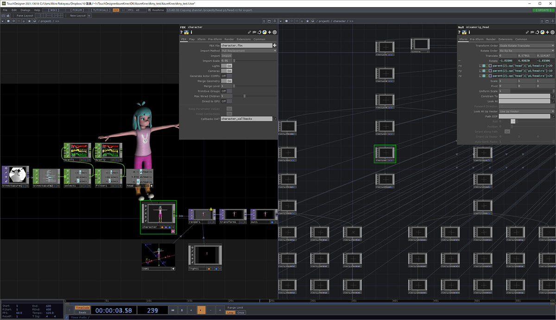Click the plus icon beside character.fbx field
The height and width of the screenshot is (320, 556).
tap(275, 45)
